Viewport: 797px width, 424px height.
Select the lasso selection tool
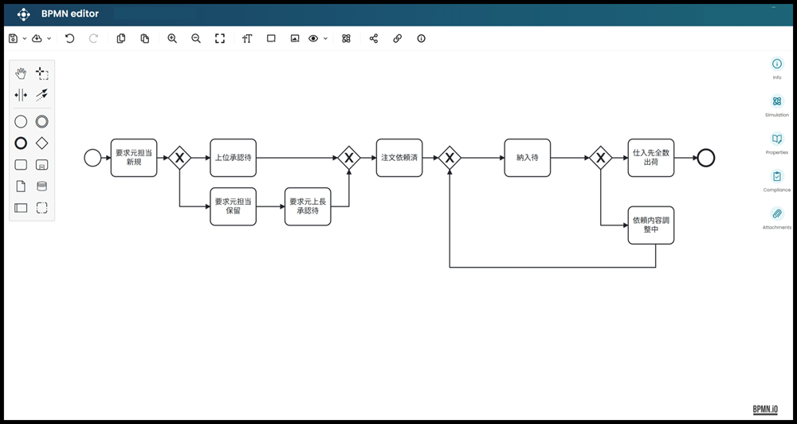42,73
